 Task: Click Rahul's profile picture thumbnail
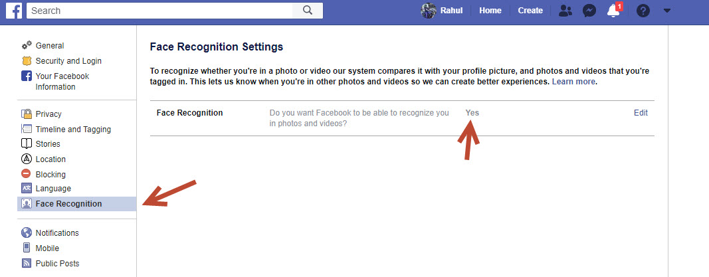pyautogui.click(x=428, y=11)
